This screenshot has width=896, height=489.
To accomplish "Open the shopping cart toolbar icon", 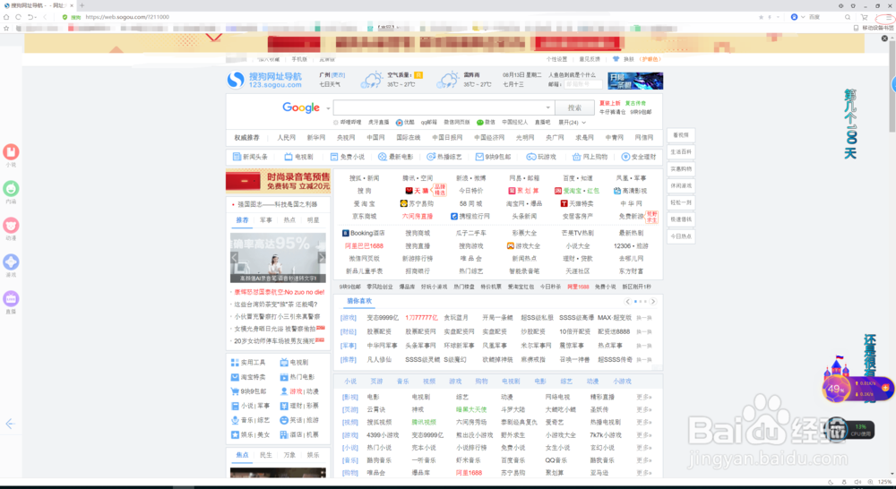I will pyautogui.click(x=864, y=17).
